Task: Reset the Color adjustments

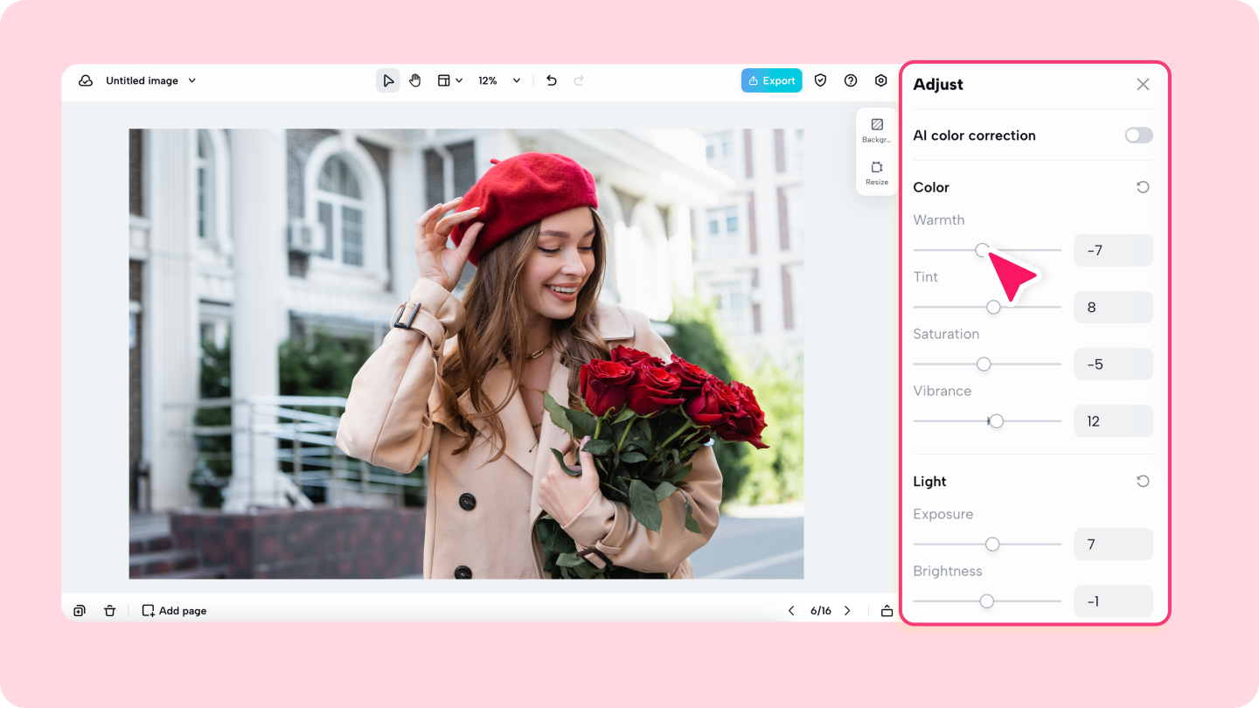Action: (1142, 187)
